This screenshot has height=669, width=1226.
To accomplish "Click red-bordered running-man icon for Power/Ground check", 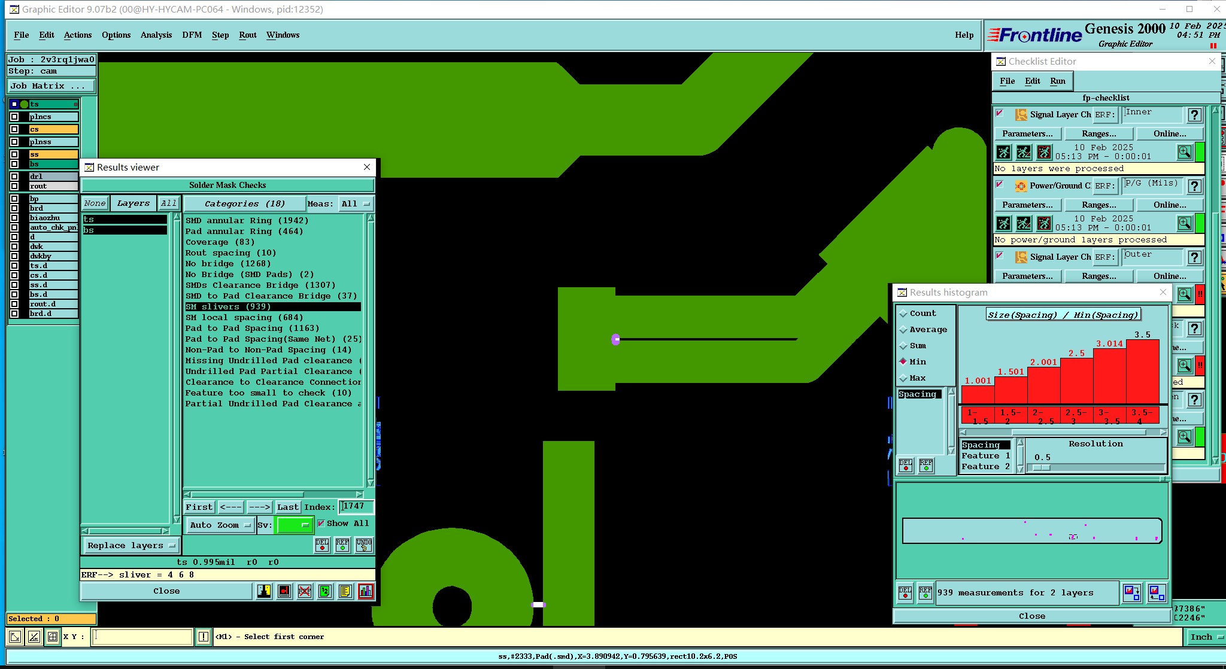I will 1044,223.
